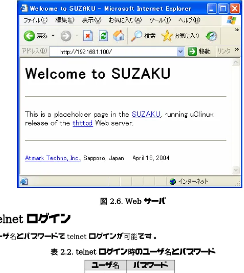The width and height of the screenshot is (244, 273).
Task: Click the Windows flag logo in menu bar
Action: pyautogui.click(x=231, y=20)
